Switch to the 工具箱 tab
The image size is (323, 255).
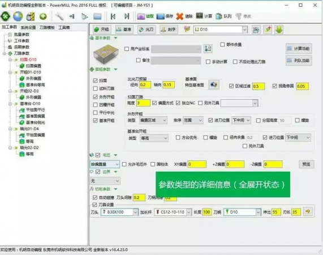[x=64, y=27]
